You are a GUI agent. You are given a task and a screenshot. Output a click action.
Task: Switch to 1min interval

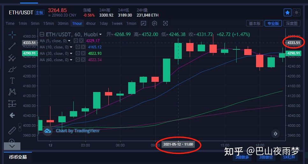click(x=23, y=24)
